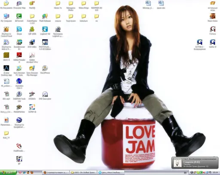The image size is (220, 175).
Task: Open the My Computer desktop icon
Action: pyautogui.click(x=6, y=16)
